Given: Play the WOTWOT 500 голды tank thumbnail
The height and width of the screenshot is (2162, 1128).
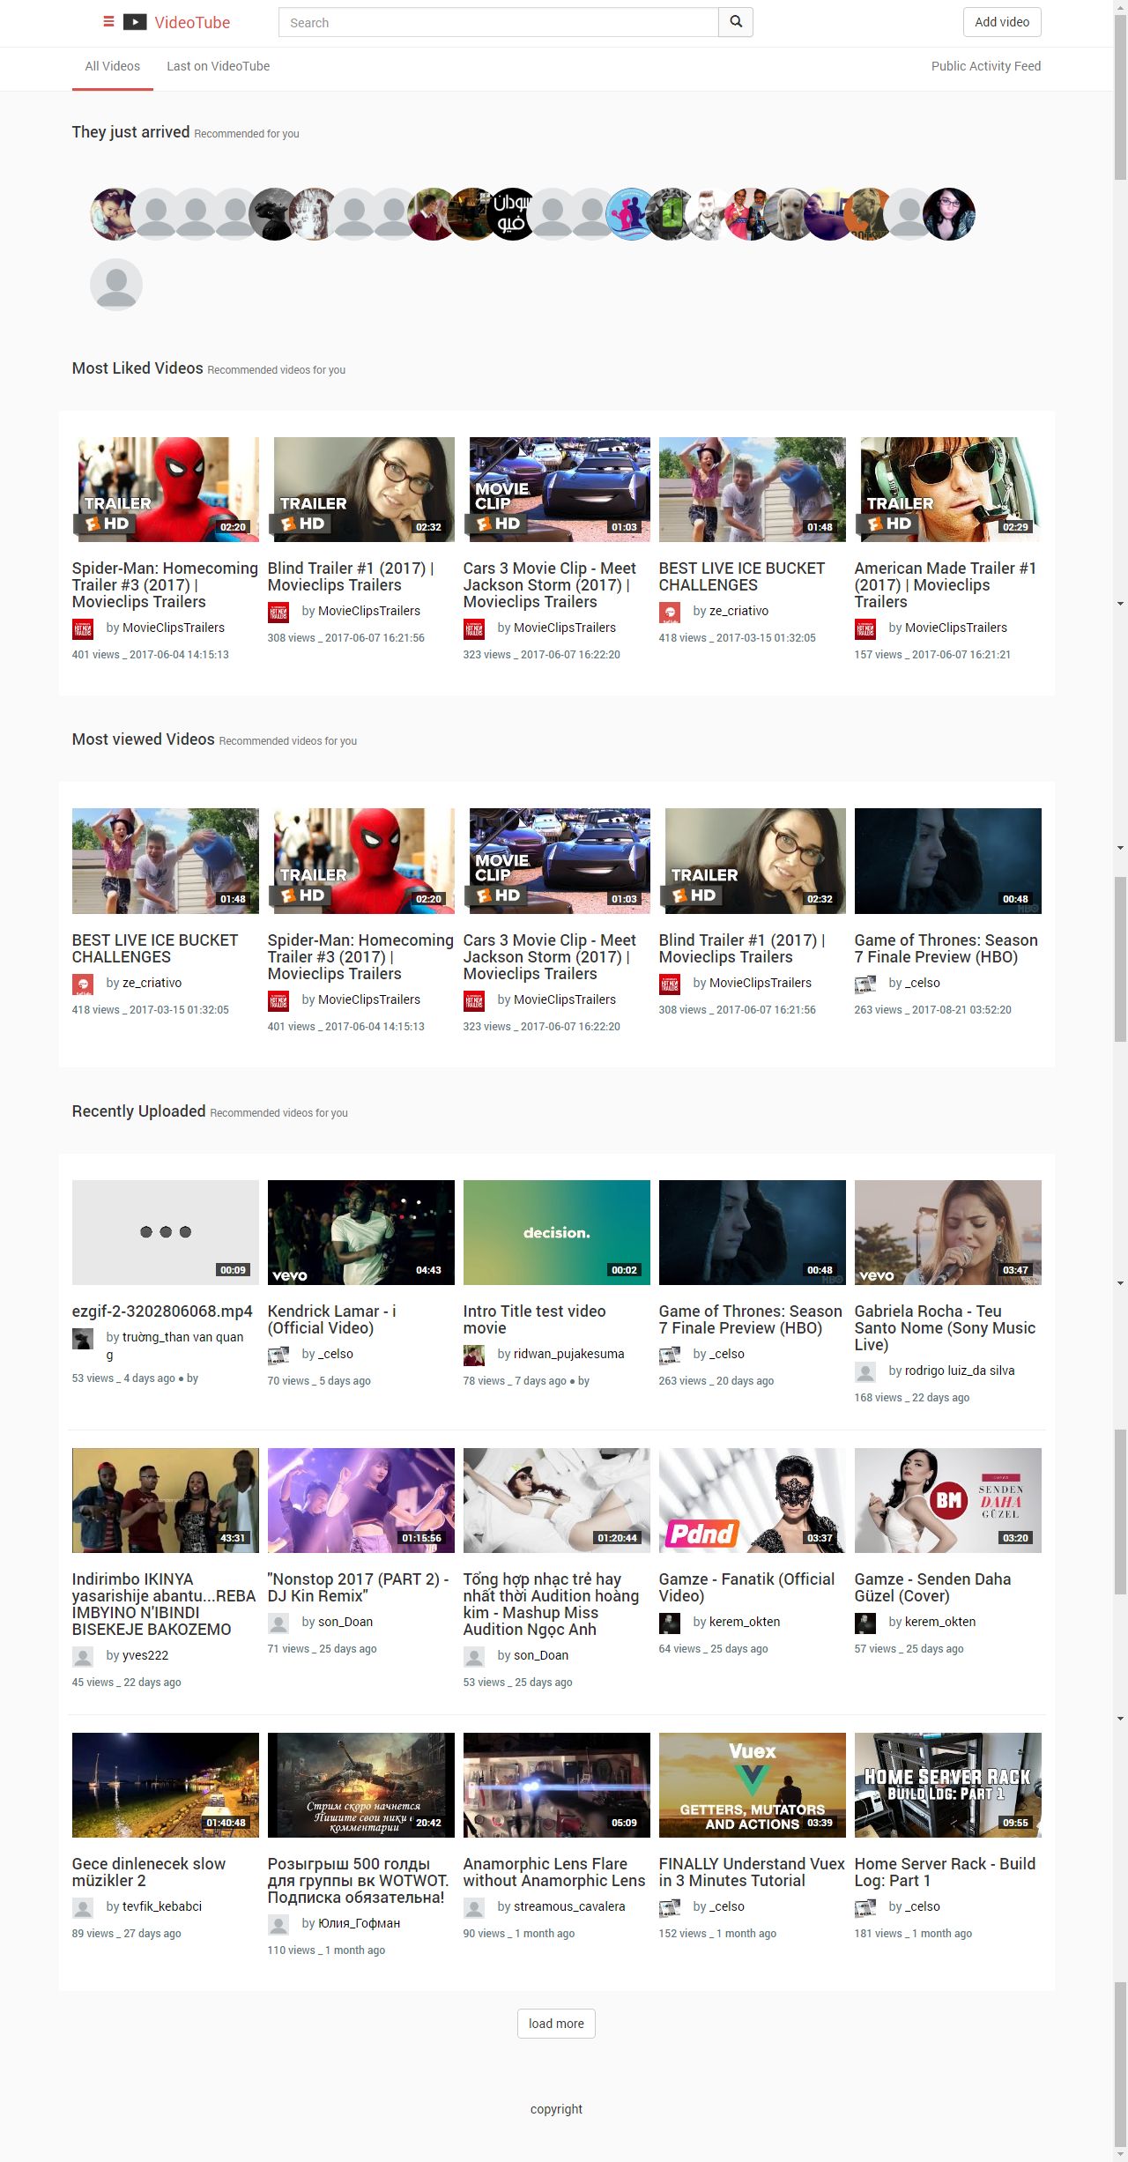Looking at the screenshot, I should point(361,1785).
